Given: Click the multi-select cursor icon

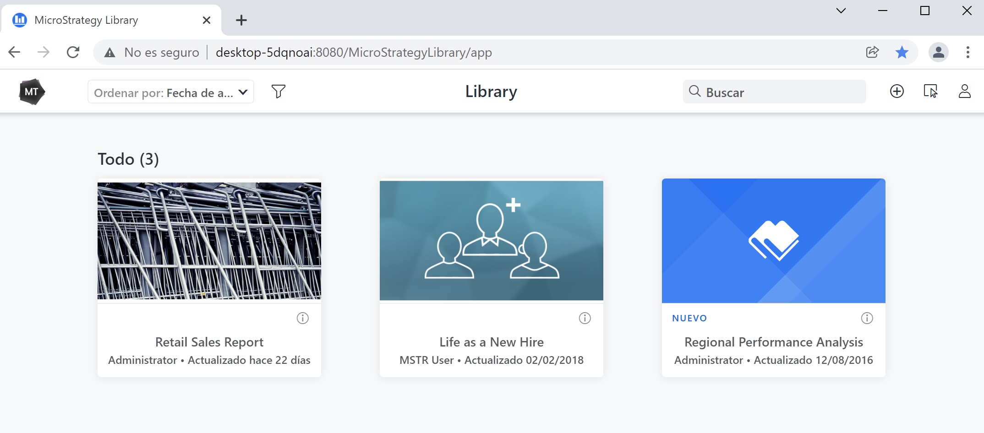Looking at the screenshot, I should point(930,92).
